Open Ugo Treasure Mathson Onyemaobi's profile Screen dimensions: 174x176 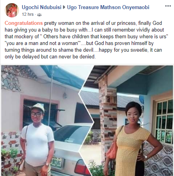click(x=108, y=7)
